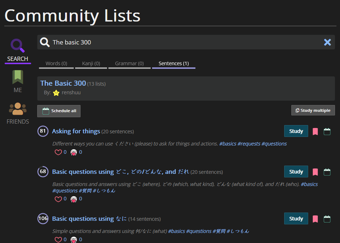Open the Search section in the sidebar
The width and height of the screenshot is (340, 243).
click(x=18, y=50)
